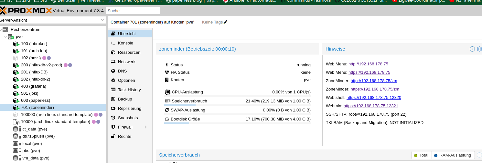The height and width of the screenshot is (163, 482).
Task: Collapse the pve node expander
Action: [x=5, y=37]
